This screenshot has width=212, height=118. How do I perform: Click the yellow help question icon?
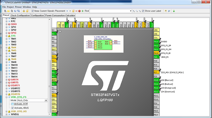pos(165,11)
